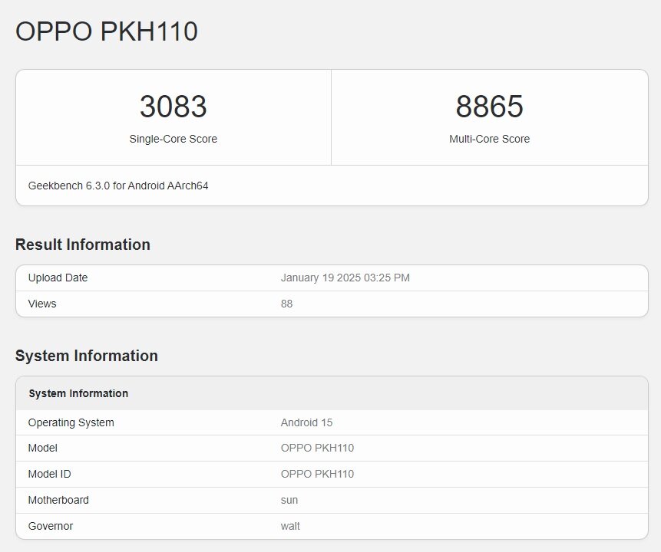661x552 pixels.
Task: Click the Model row label
Action: click(42, 448)
